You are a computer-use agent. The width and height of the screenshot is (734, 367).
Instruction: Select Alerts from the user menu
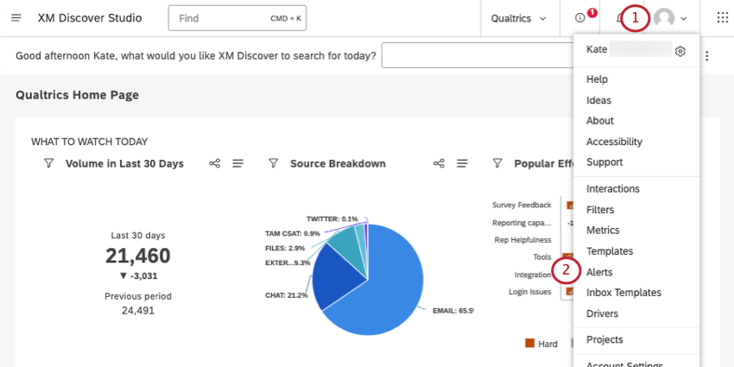click(x=599, y=272)
